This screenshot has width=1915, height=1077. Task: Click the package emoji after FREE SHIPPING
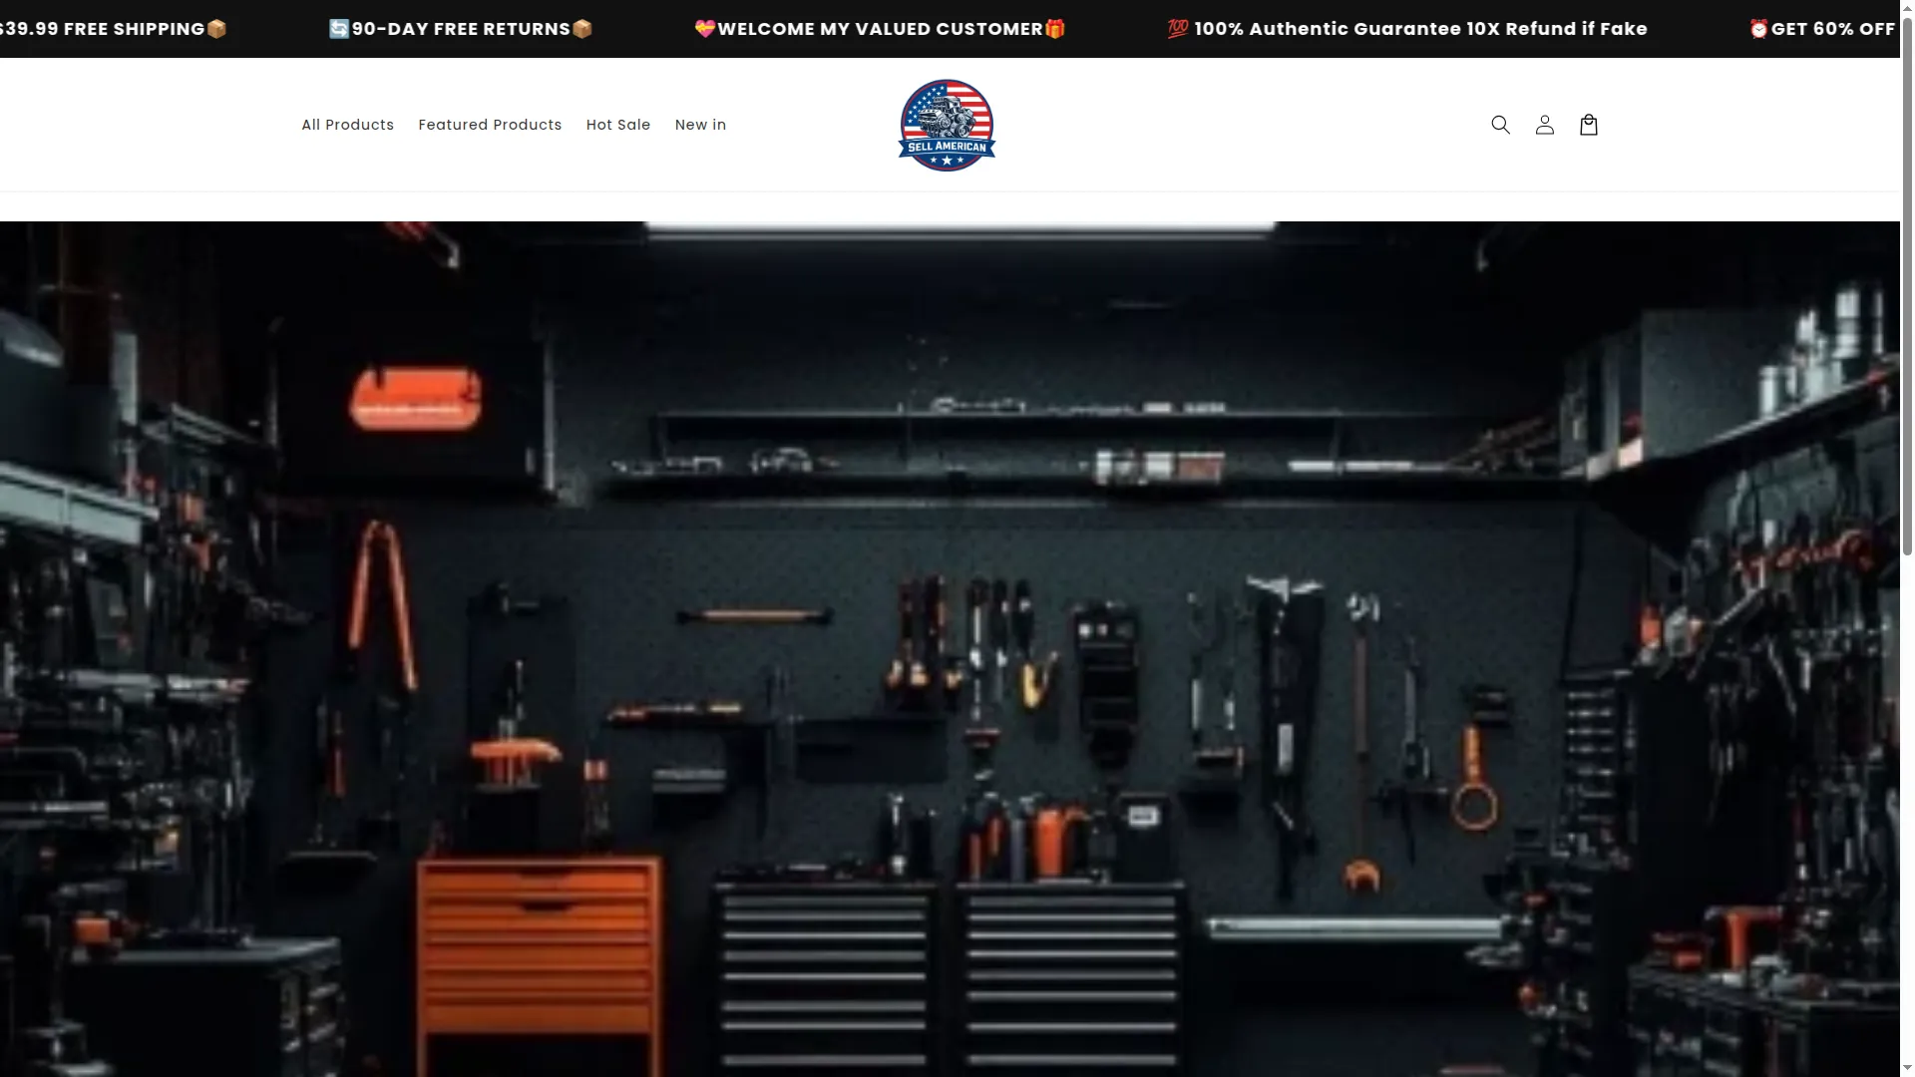click(x=216, y=29)
